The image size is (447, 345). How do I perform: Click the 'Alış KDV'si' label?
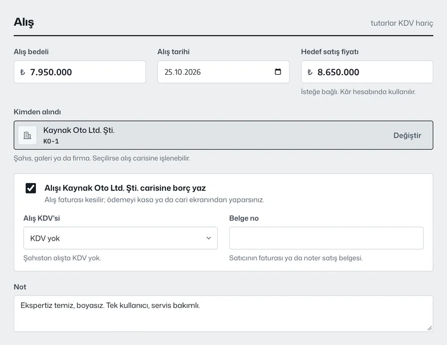point(42,218)
